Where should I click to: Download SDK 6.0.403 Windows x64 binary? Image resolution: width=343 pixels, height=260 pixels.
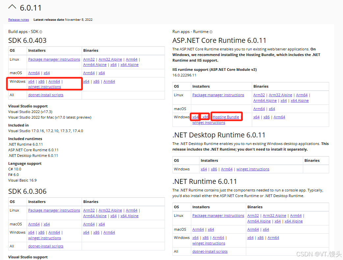86,81
